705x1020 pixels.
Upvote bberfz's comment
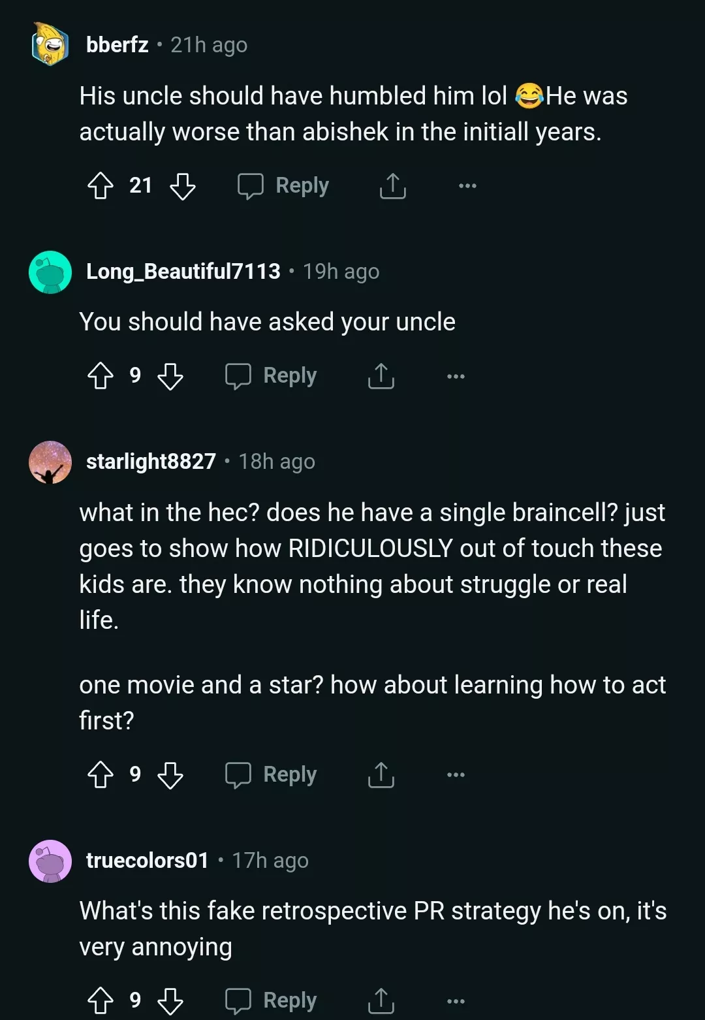tap(101, 186)
